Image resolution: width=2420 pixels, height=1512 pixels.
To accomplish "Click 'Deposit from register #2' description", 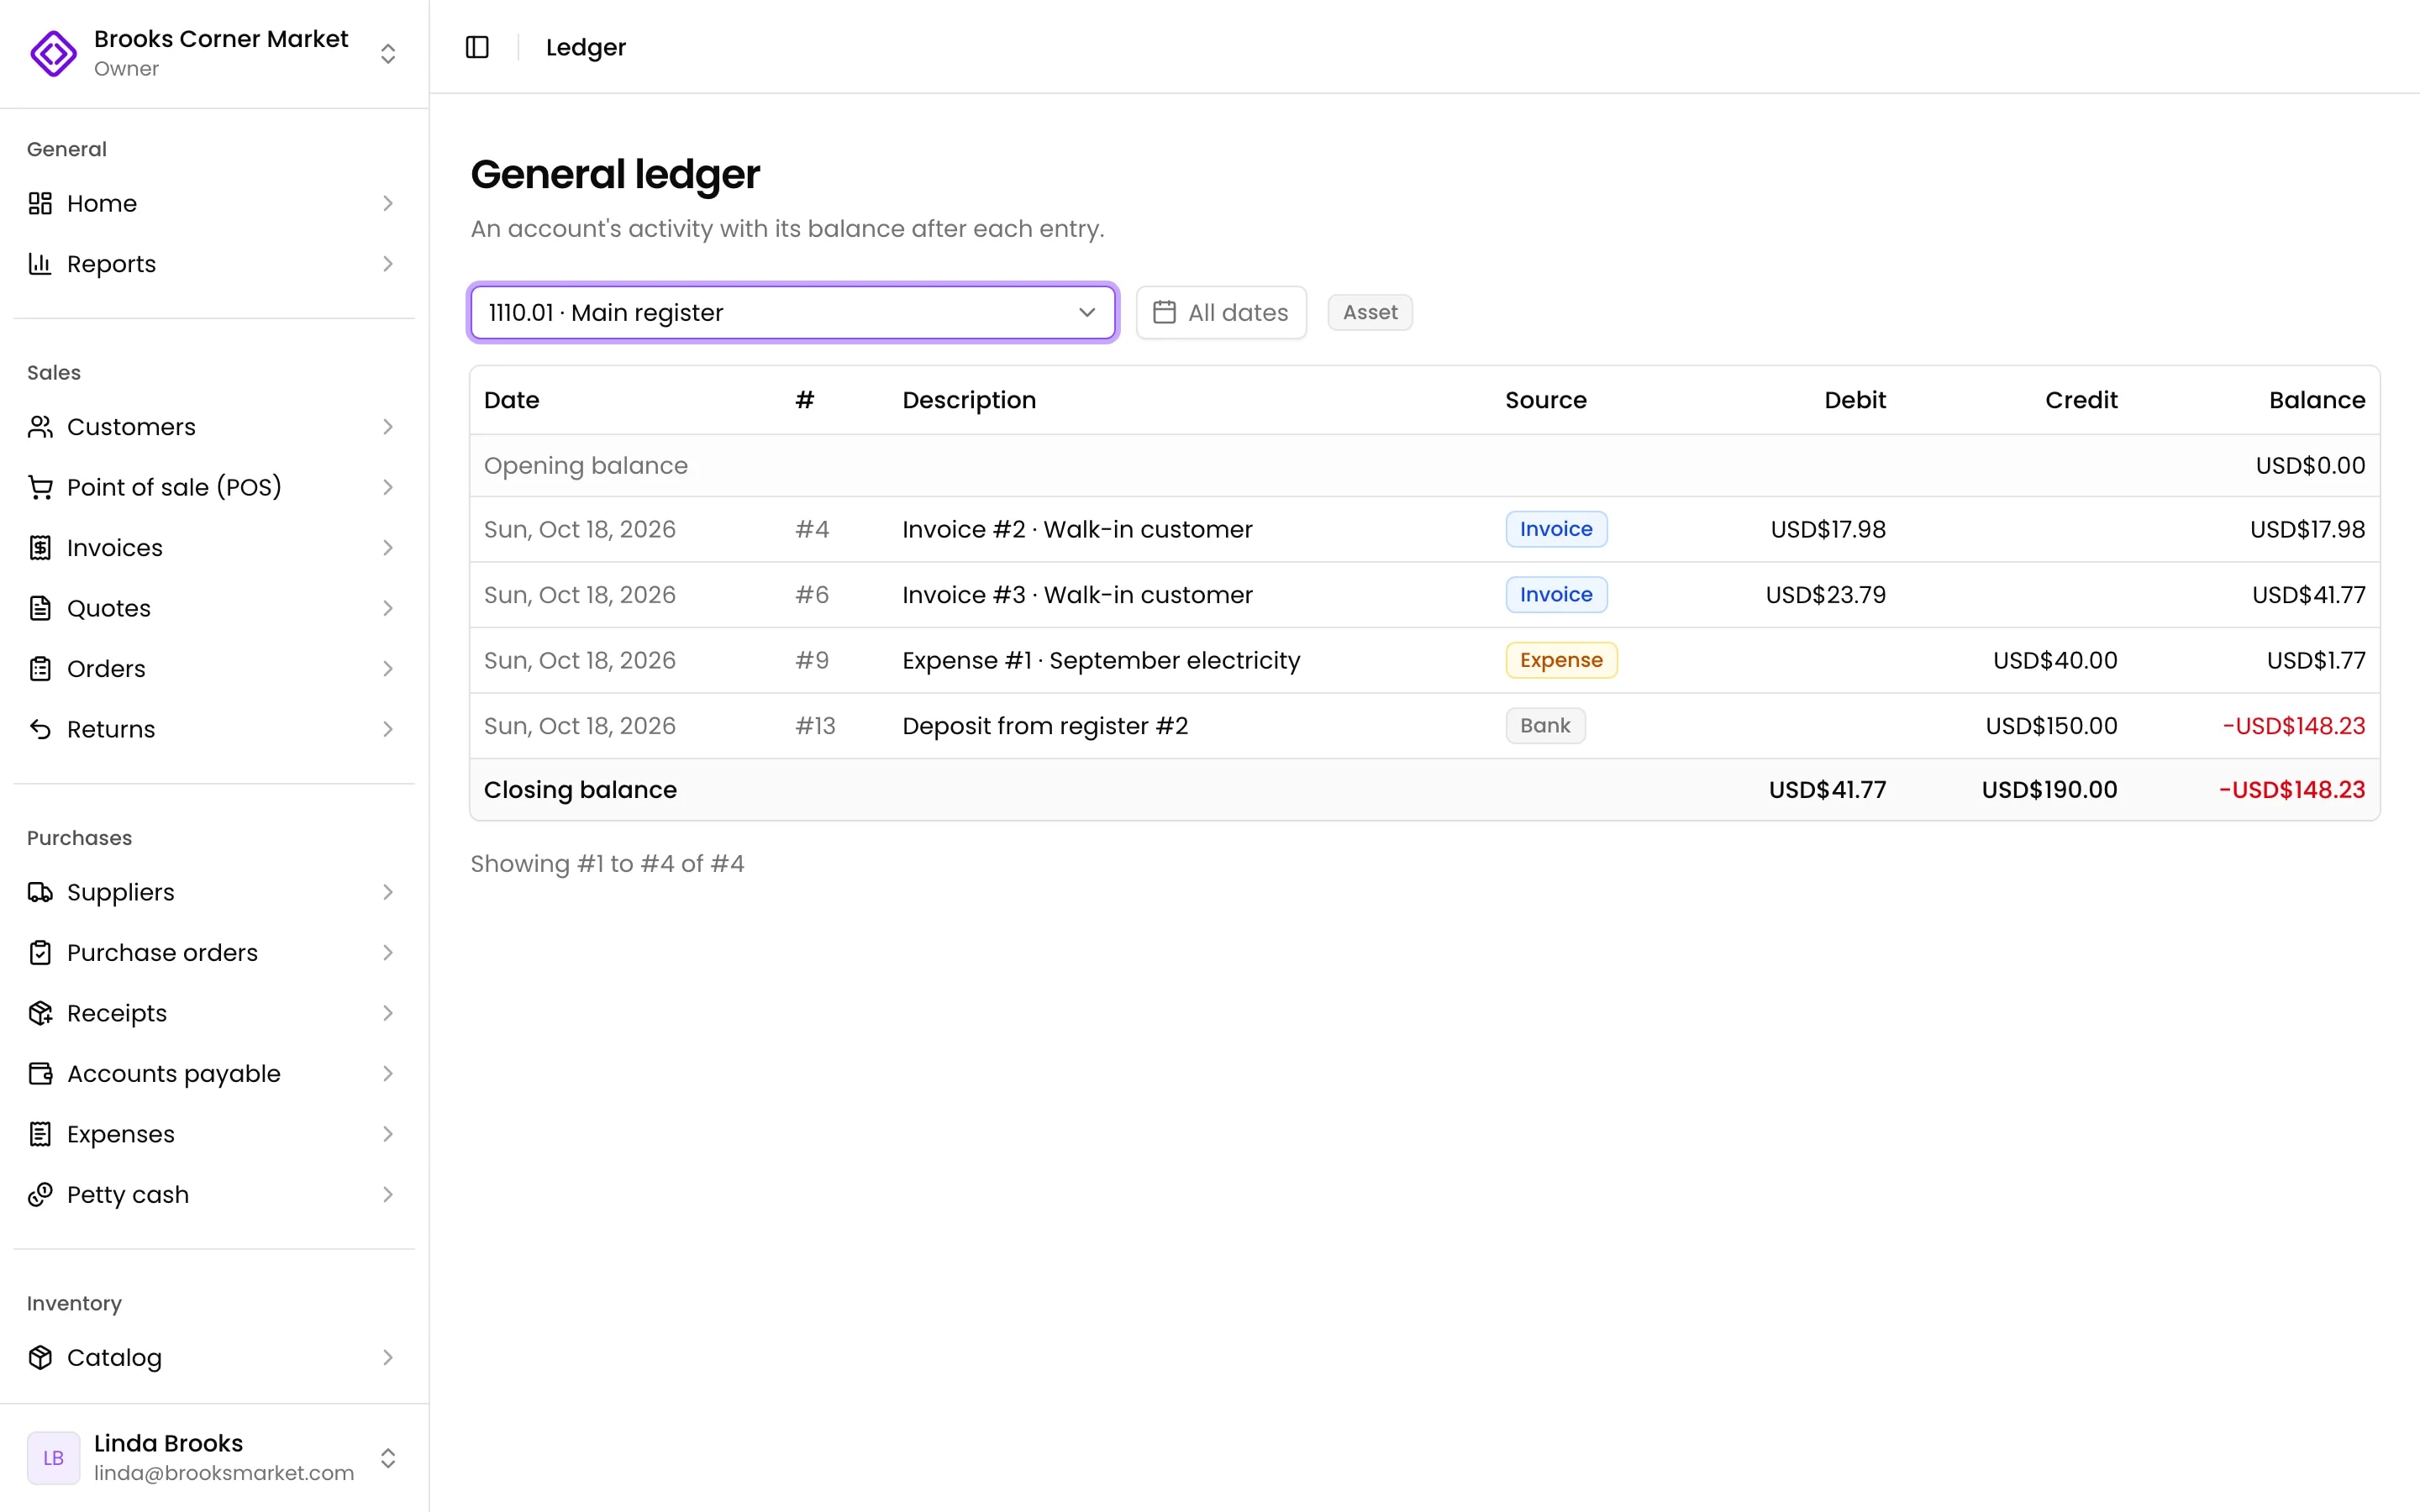I will 1045,726.
